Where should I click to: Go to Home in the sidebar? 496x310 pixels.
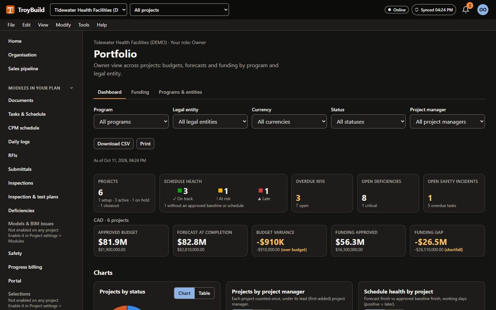(15, 41)
